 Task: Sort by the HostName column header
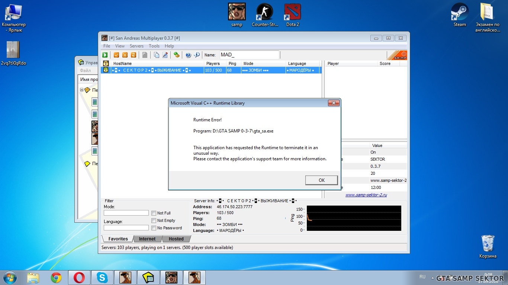158,63
